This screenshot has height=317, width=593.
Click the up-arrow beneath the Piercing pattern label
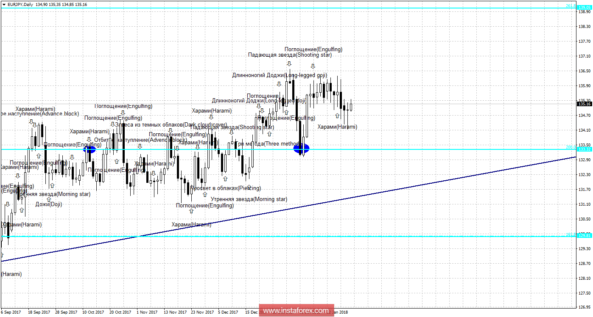click(205, 194)
